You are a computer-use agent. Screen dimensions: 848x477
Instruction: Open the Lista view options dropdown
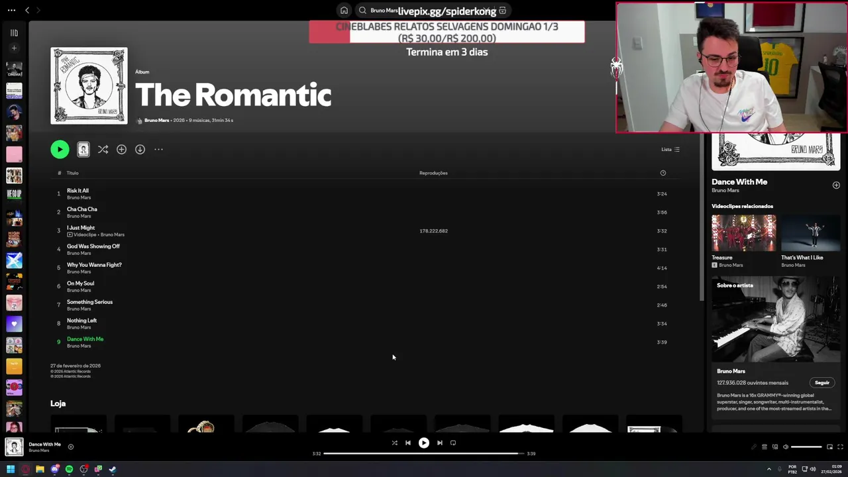670,150
